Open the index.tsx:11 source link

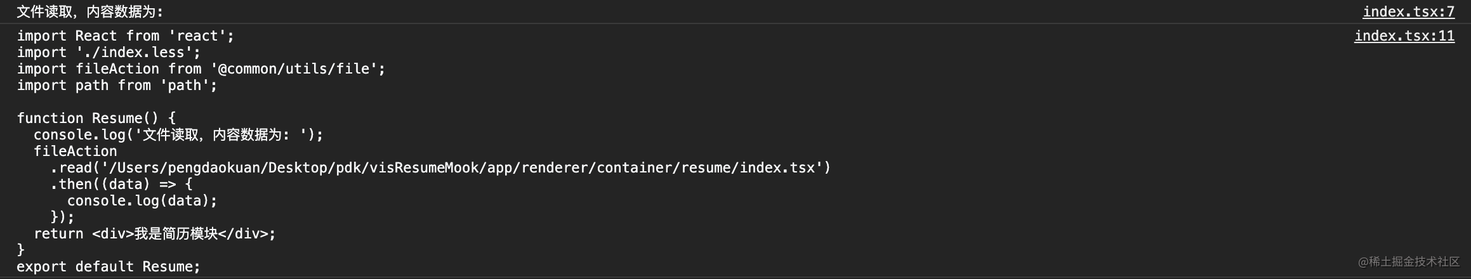coord(1404,36)
